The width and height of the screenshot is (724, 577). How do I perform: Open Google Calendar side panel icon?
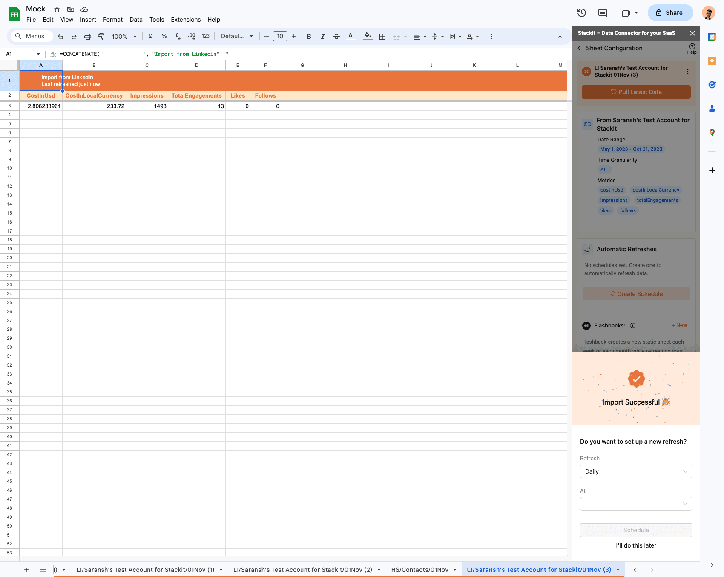point(712,37)
